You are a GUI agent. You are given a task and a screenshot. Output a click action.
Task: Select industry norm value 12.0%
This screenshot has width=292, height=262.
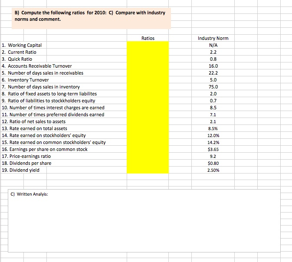[x=213, y=135]
